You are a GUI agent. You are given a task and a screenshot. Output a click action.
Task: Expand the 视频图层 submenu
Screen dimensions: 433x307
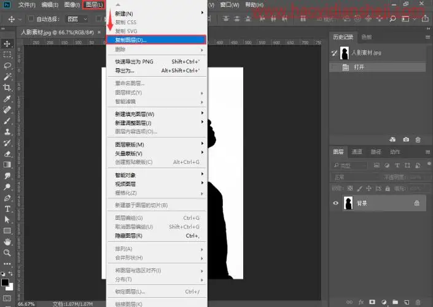(157, 184)
